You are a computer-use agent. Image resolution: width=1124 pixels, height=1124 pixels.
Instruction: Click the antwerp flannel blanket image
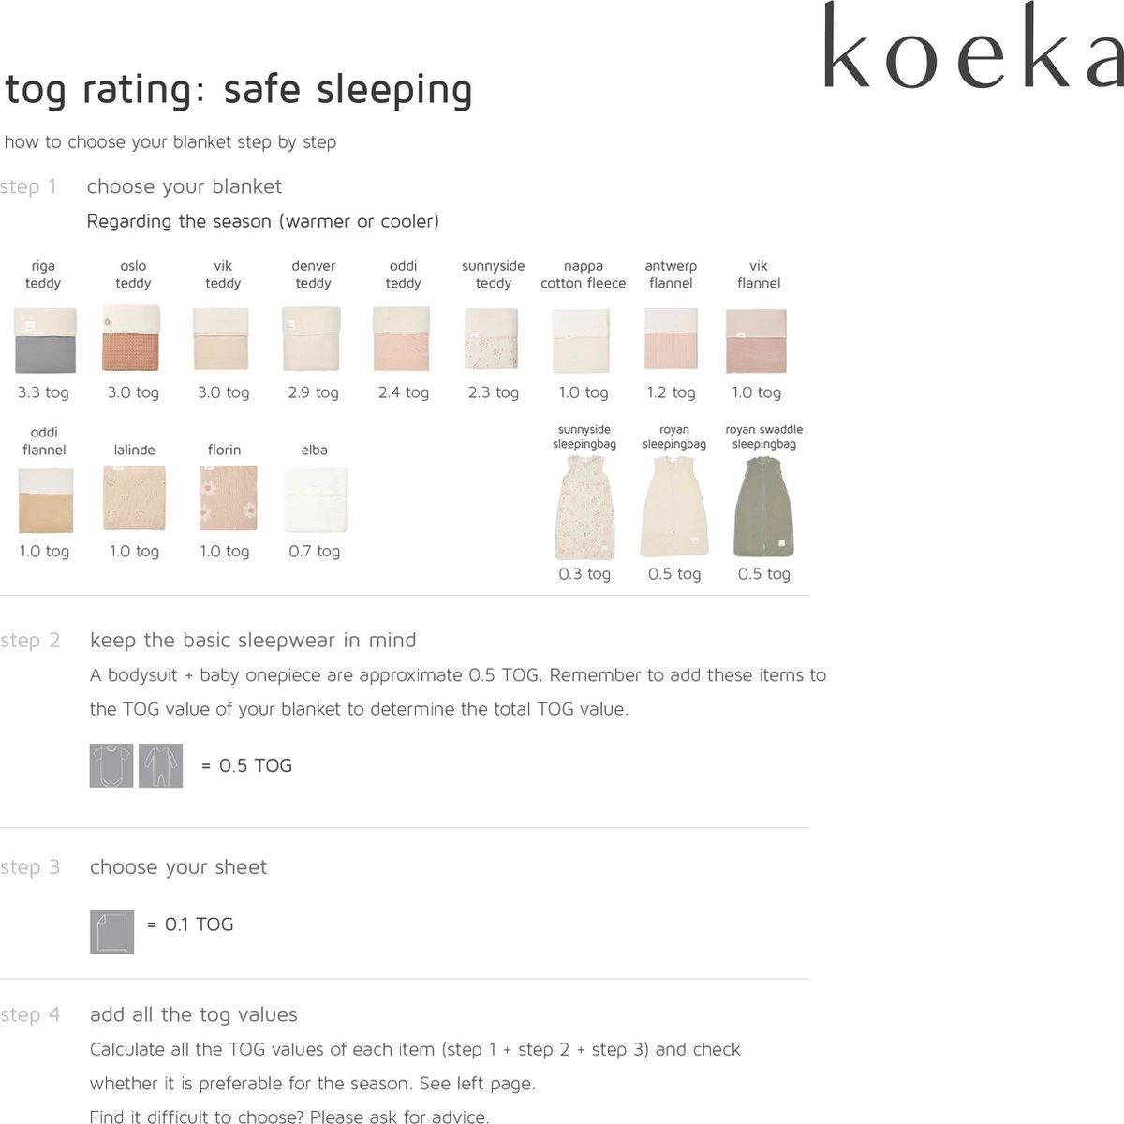pyautogui.click(x=672, y=339)
